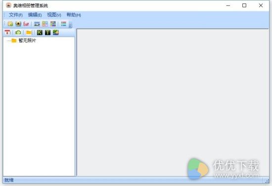272x186 pixels.
Task: Switch to tiled layout view icon
Action: [x=45, y=24]
